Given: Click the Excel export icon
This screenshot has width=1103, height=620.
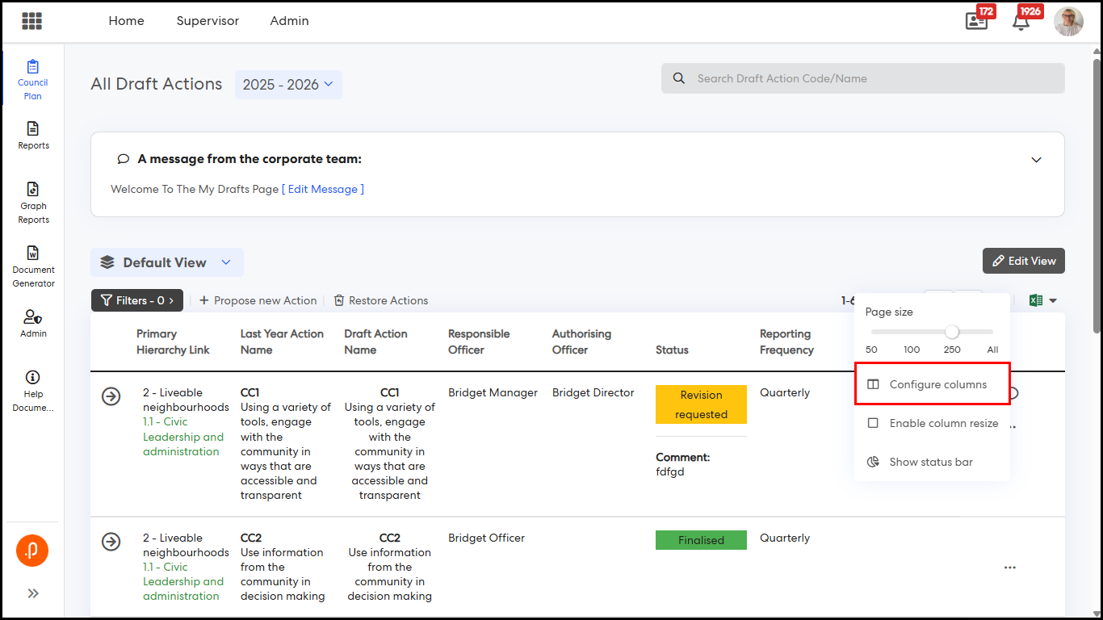Looking at the screenshot, I should [x=1036, y=300].
